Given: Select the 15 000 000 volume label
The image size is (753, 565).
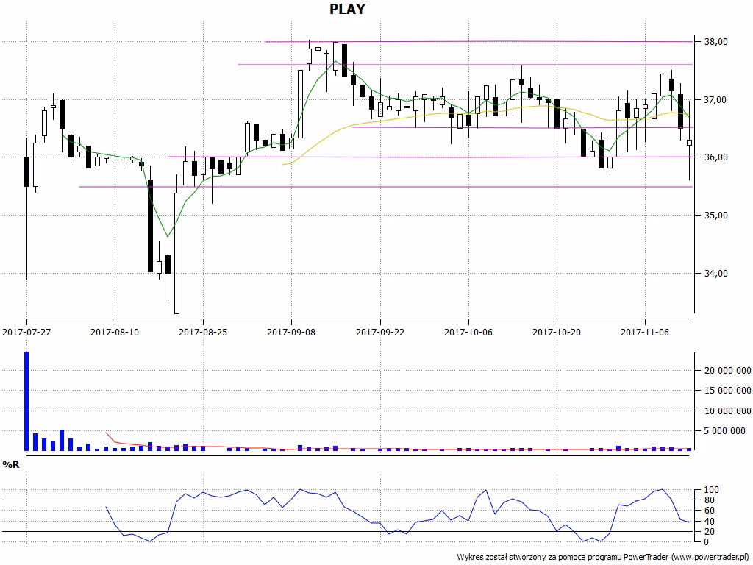Looking at the screenshot, I should point(727,391).
